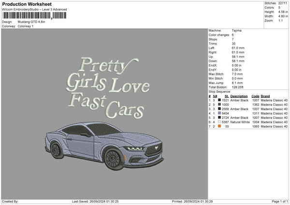Click the Max Jump value 8.1 mm
The width and height of the screenshot is (290, 205).
point(237,83)
